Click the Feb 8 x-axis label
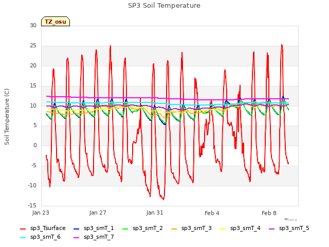Viewport: 329px width, 247px height. pos(269,213)
